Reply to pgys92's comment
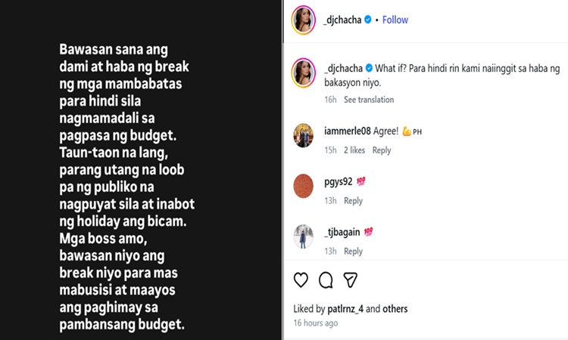Viewport: 568px width, 340px height. click(353, 201)
